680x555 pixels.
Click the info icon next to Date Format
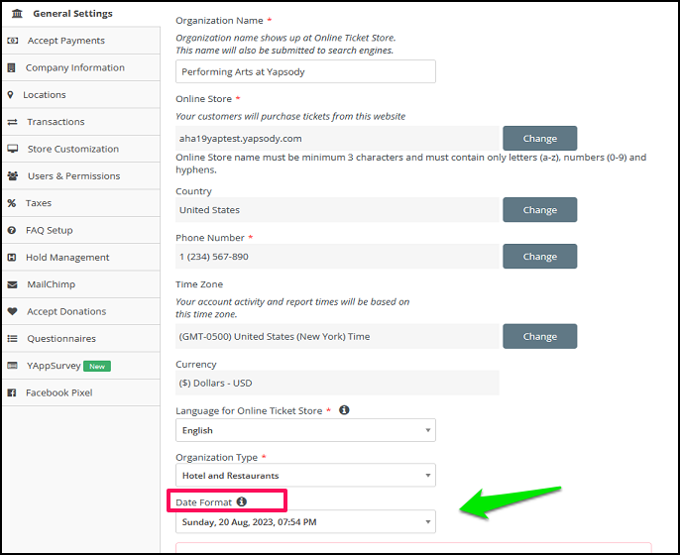pos(242,501)
